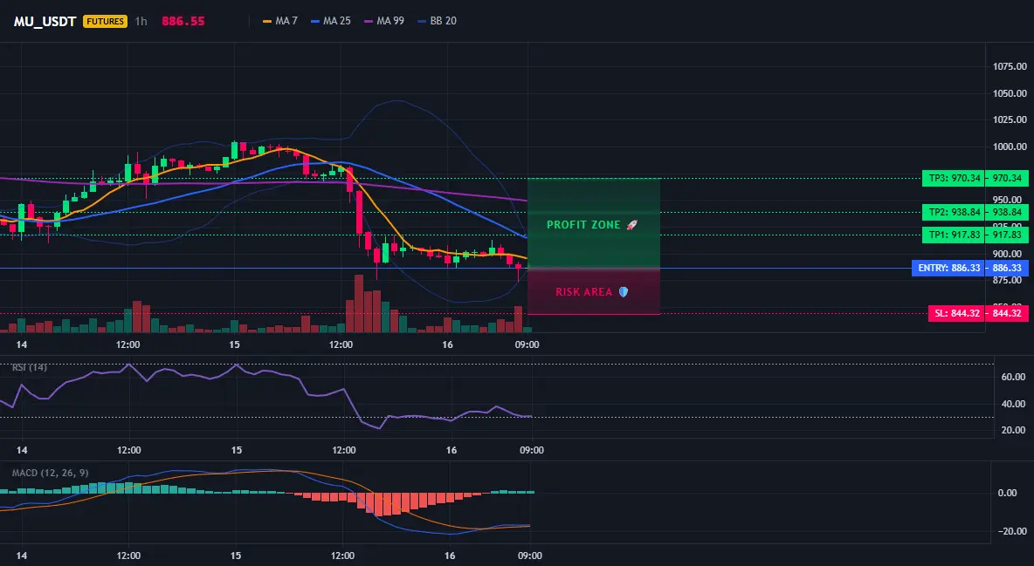Screen dimensions: 1034x566
Task: Click the MU_USDT symbol name
Action: 45,21
